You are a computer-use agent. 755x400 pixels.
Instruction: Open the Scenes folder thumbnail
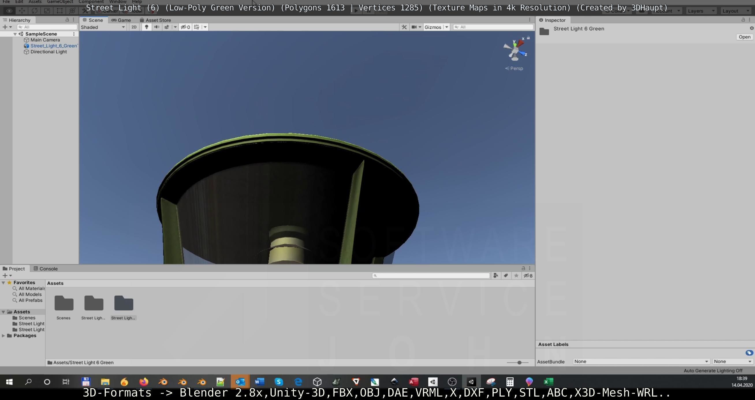tap(64, 303)
